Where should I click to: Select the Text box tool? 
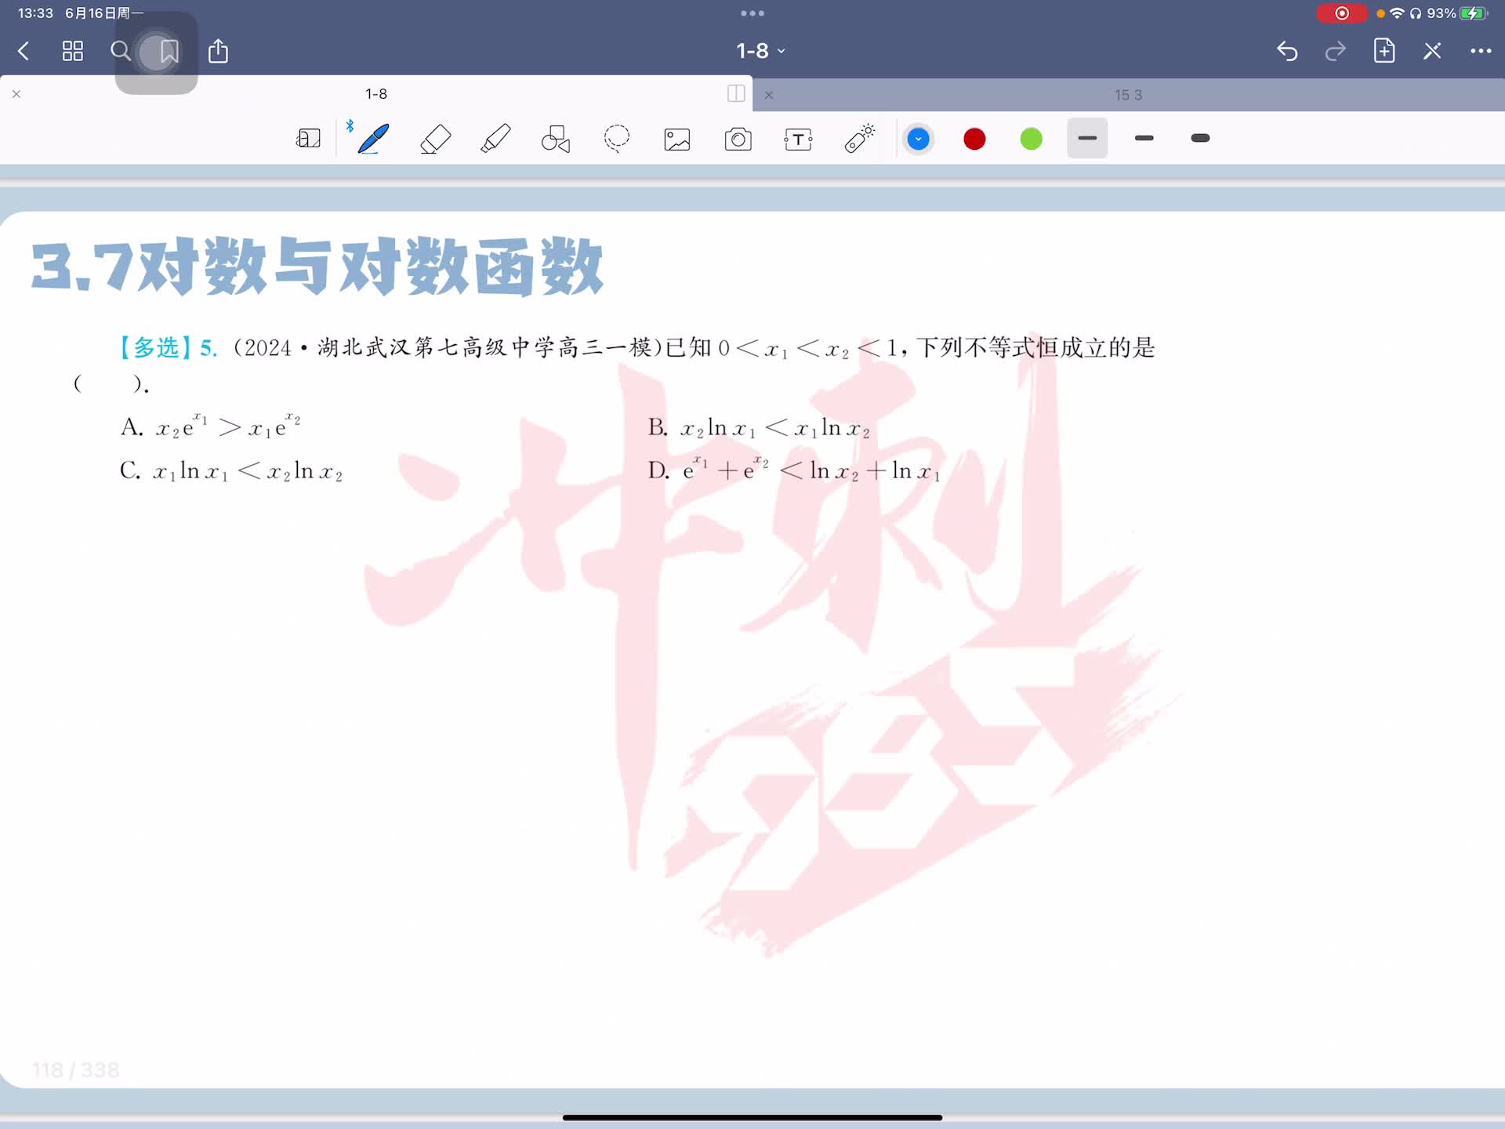pyautogui.click(x=798, y=140)
